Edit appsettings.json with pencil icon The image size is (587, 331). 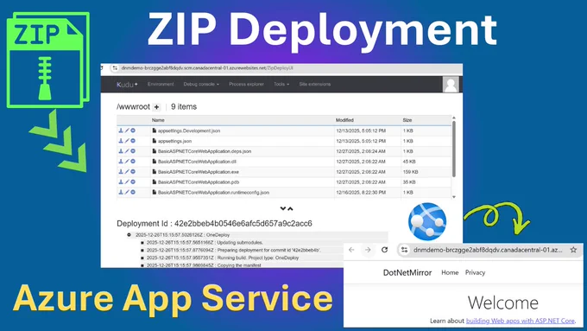coord(127,141)
